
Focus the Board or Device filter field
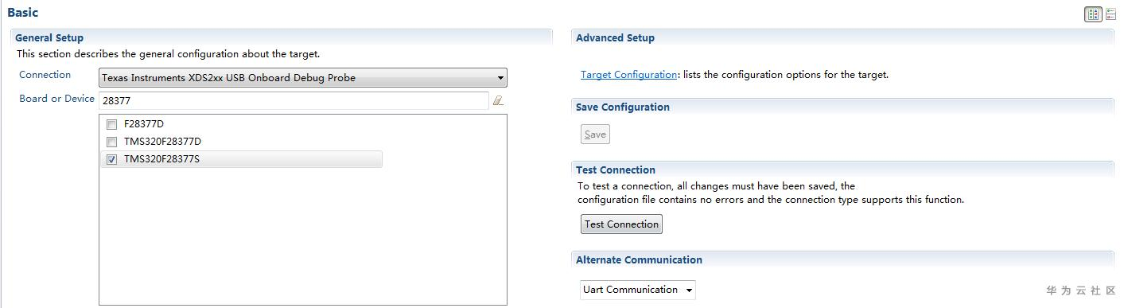pyautogui.click(x=294, y=100)
